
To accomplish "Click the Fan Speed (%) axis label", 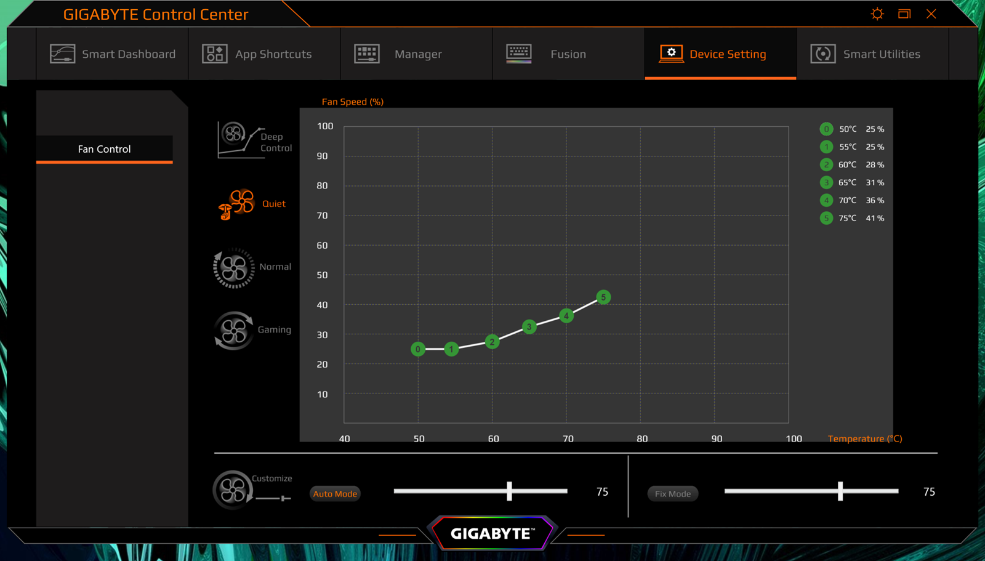I will click(x=353, y=102).
